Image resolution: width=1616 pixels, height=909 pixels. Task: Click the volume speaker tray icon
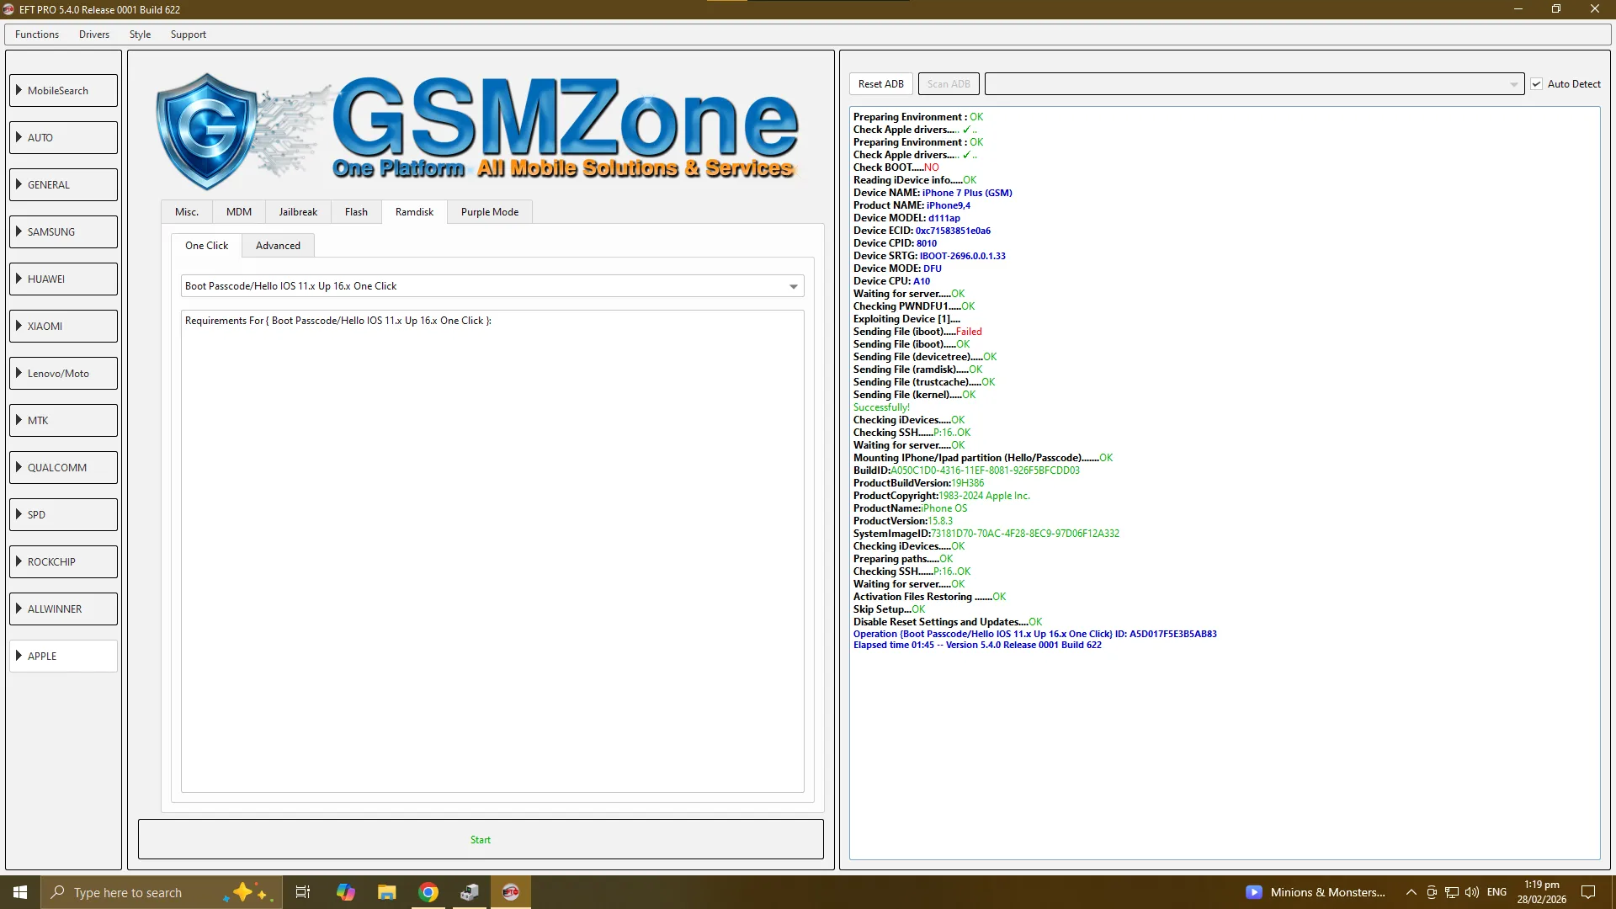coord(1472,892)
